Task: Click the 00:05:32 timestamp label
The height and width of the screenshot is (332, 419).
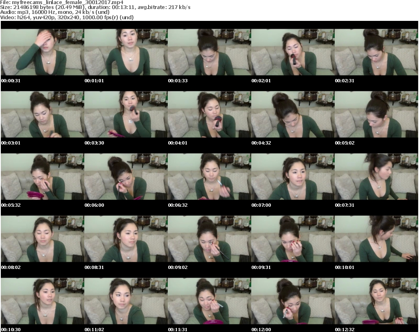Action: pyautogui.click(x=11, y=205)
